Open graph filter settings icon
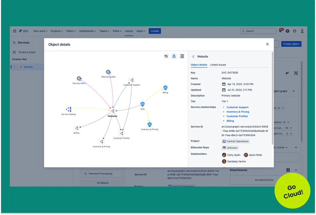316x215 pixels. pyautogui.click(x=166, y=56)
